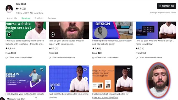Click the 5.0 (15) rating
The height and width of the screenshot is (100, 178).
tap(54, 49)
